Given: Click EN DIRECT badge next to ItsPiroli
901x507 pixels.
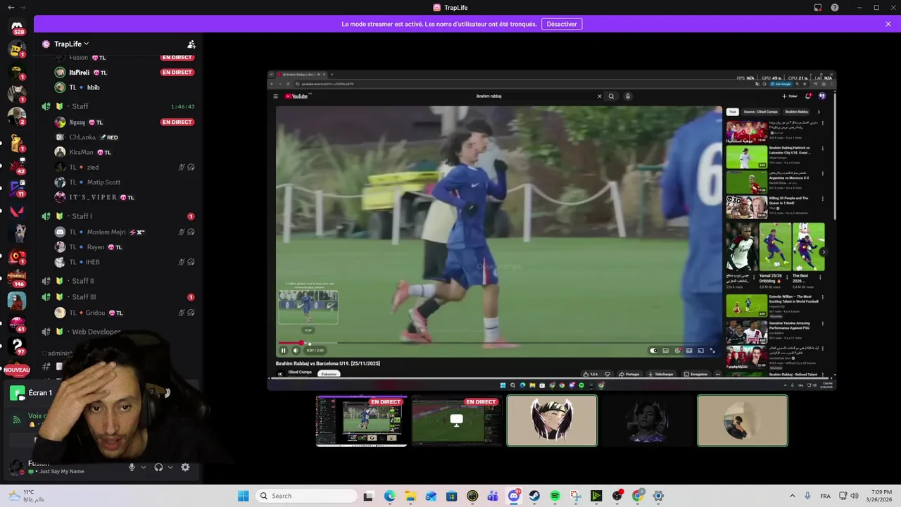Looking at the screenshot, I should [177, 73].
